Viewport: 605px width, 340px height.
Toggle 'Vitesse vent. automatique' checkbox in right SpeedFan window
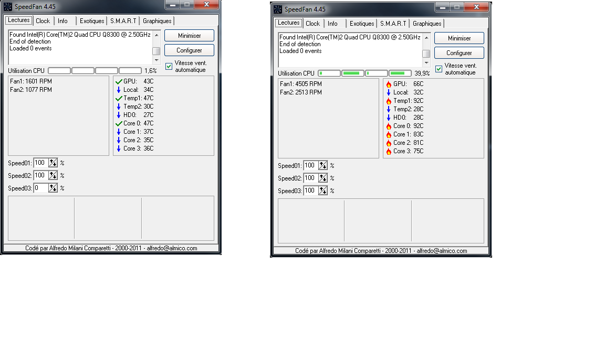pyautogui.click(x=439, y=69)
